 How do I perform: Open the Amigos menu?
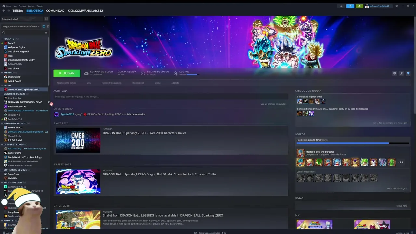click(22, 6)
